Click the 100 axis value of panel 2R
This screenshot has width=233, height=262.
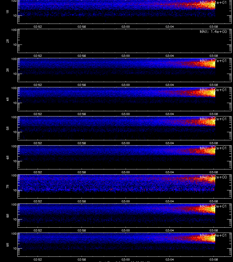point(14,30)
